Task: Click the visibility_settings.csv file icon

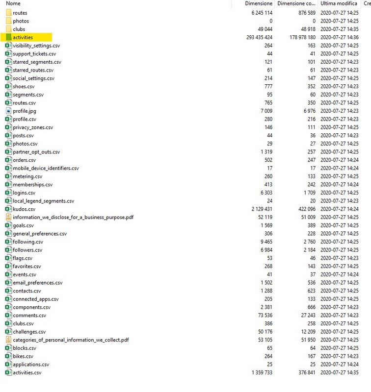Action: (8, 46)
